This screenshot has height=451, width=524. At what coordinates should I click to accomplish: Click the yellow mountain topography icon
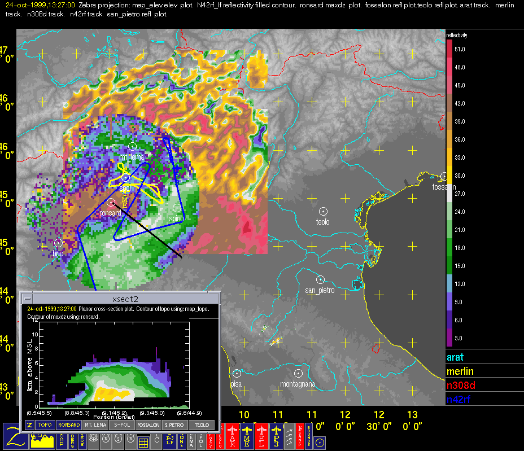pyautogui.click(x=42, y=441)
